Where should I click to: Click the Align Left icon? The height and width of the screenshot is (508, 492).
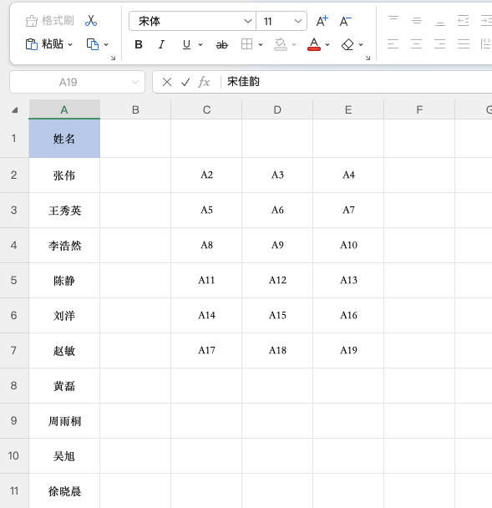pyautogui.click(x=393, y=43)
